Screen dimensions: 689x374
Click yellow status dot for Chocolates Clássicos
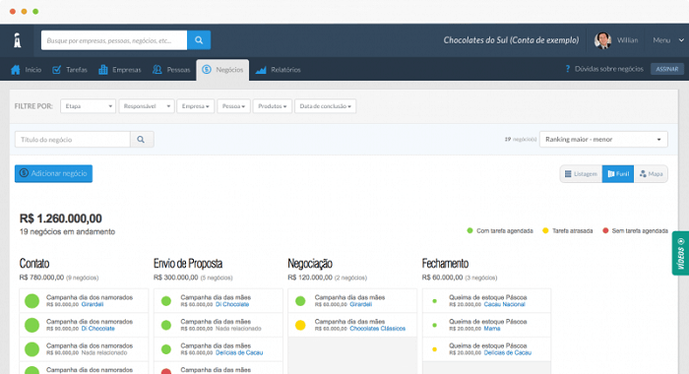[300, 325]
